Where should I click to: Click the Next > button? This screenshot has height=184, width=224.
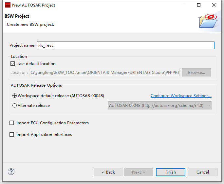tap(138, 172)
